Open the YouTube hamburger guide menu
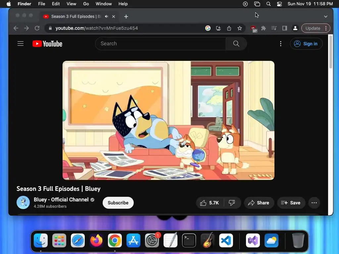Screen dimensions: 339x254 [x=21, y=44]
